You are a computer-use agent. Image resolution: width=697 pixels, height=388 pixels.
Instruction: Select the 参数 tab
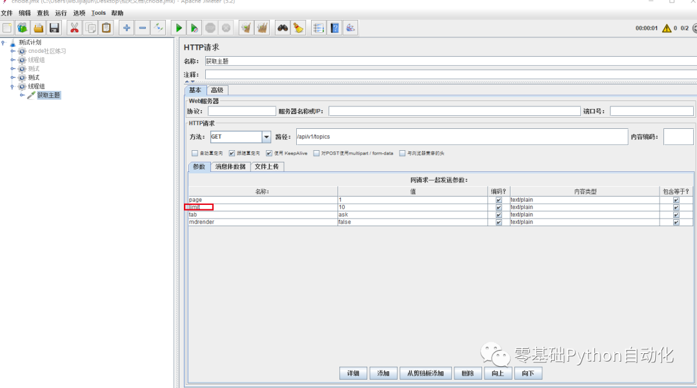pyautogui.click(x=199, y=166)
